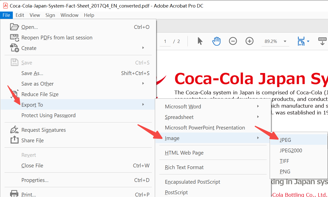The width and height of the screenshot is (328, 197).
Task: Select the Hand pan tool
Action: [216, 41]
